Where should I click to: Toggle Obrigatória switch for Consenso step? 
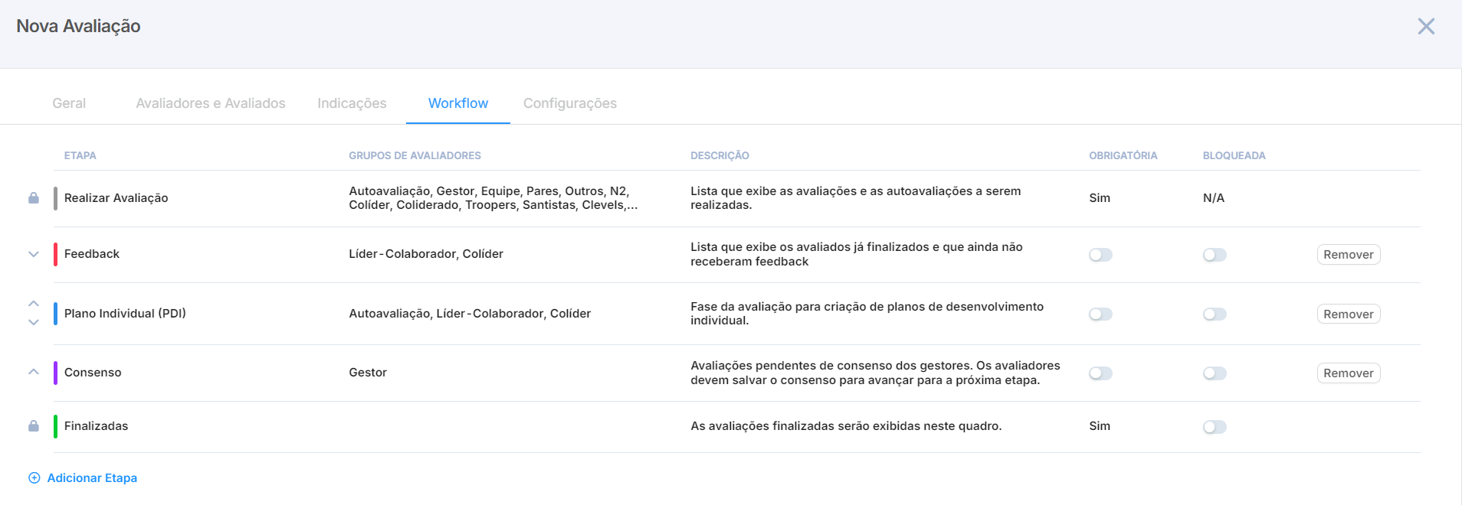[x=1100, y=373]
